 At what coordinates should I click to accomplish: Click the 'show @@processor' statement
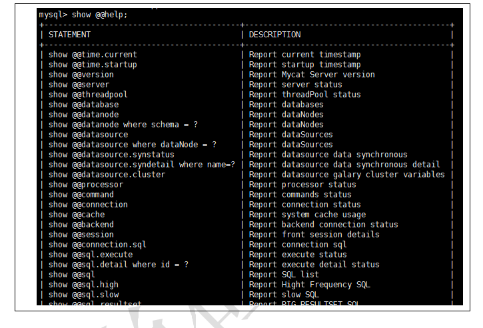86,185
